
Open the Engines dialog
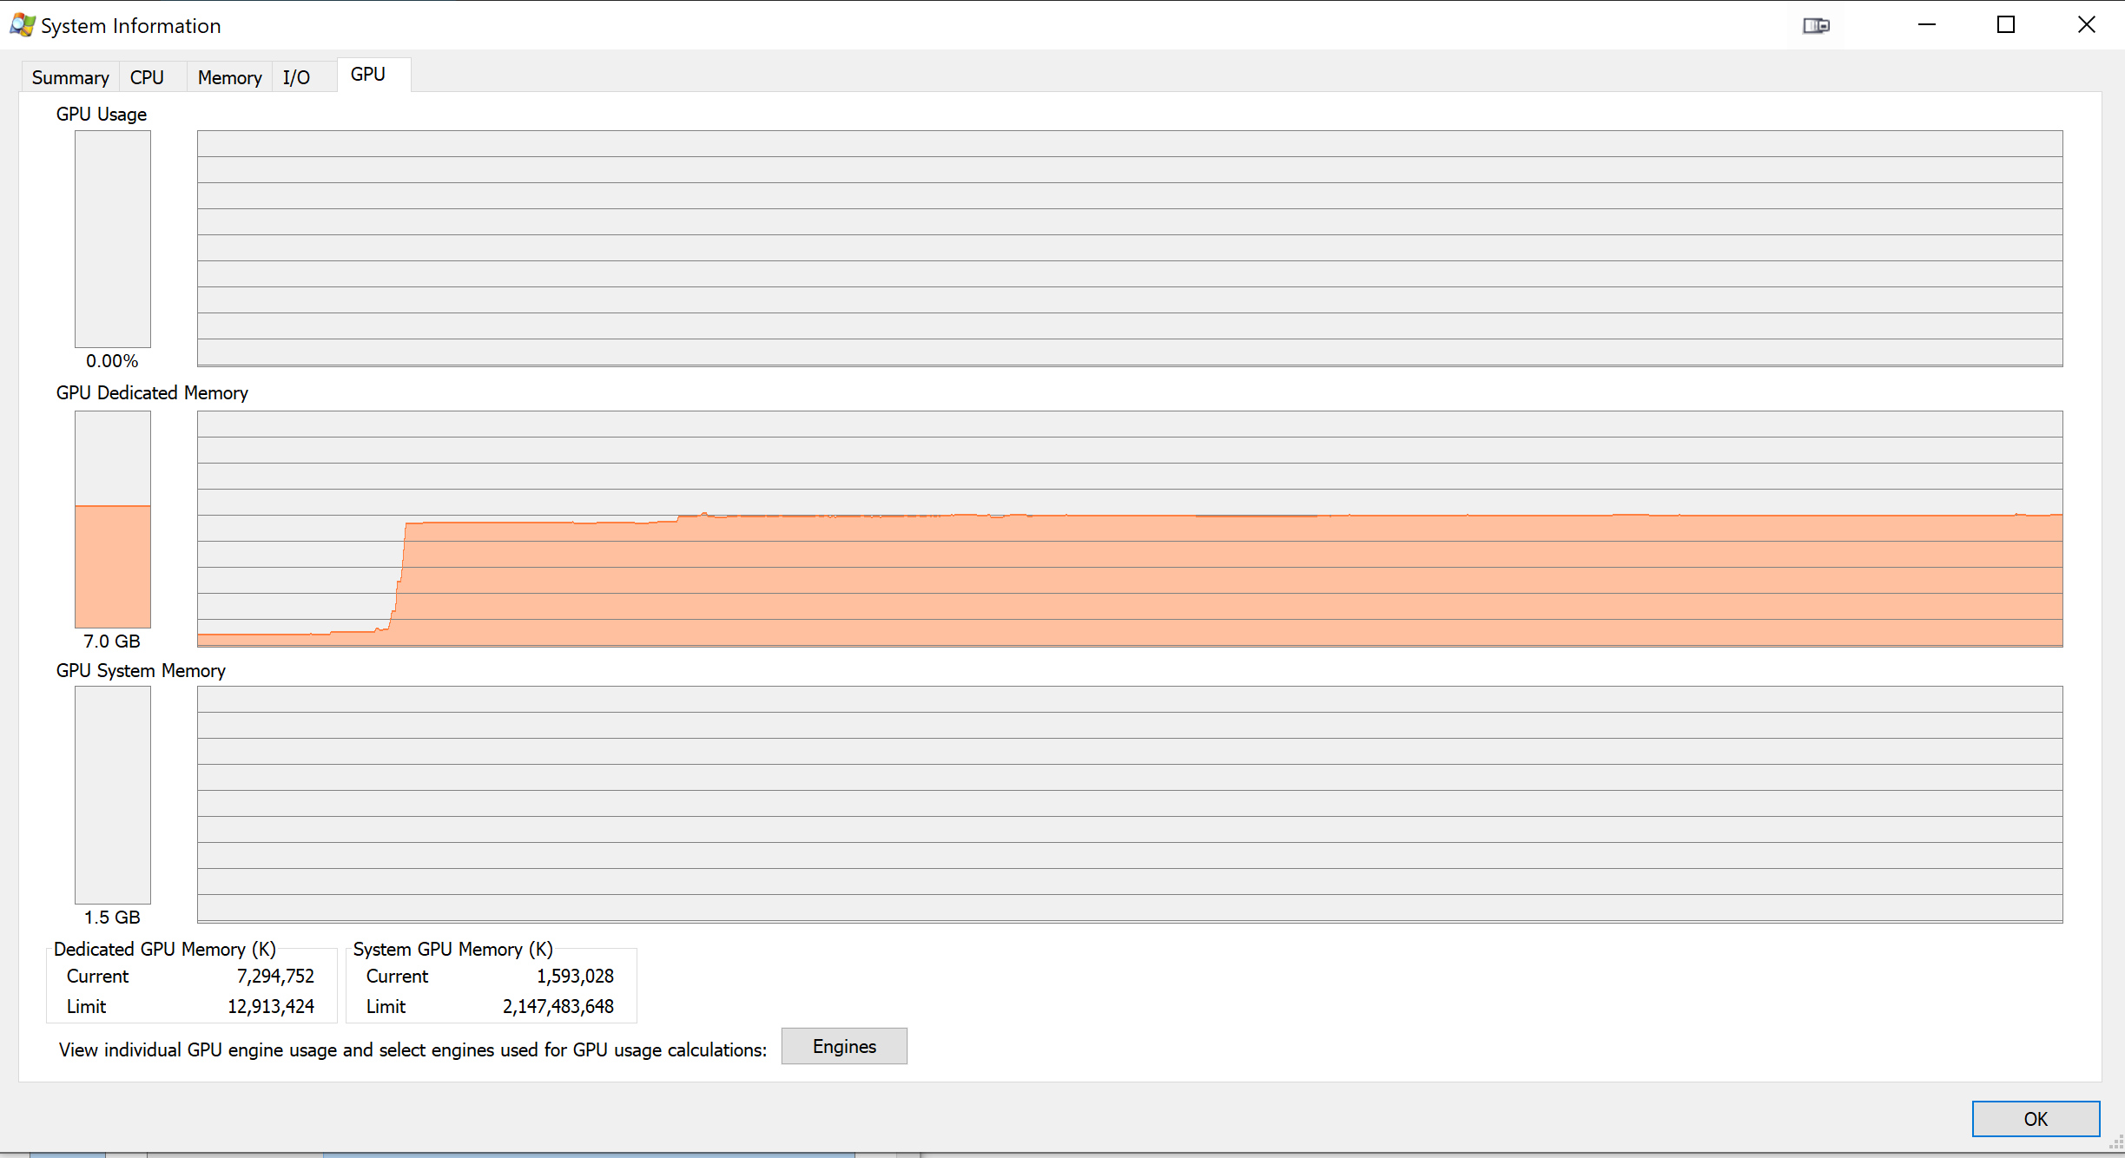pyautogui.click(x=843, y=1046)
